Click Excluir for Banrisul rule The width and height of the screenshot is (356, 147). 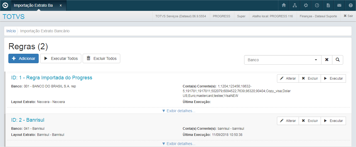click(x=310, y=121)
